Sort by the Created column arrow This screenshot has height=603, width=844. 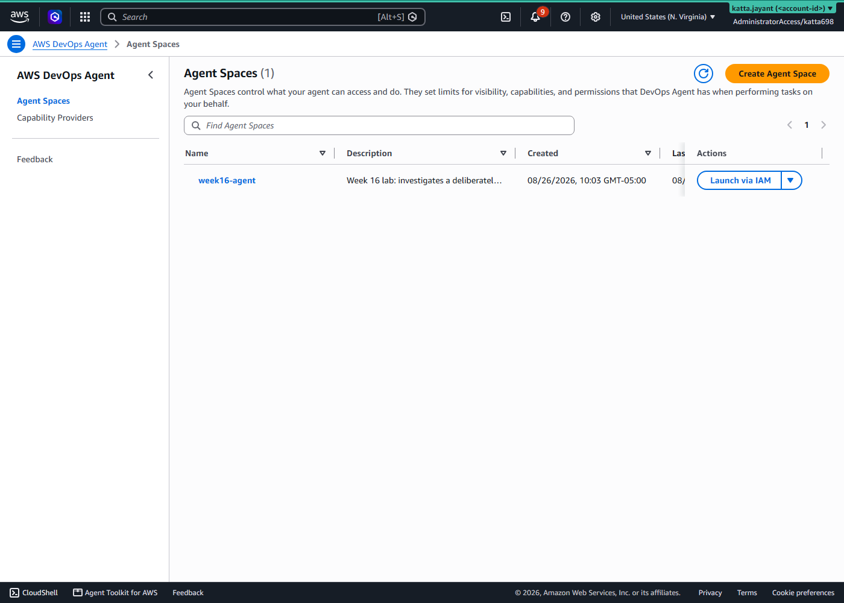tap(648, 153)
